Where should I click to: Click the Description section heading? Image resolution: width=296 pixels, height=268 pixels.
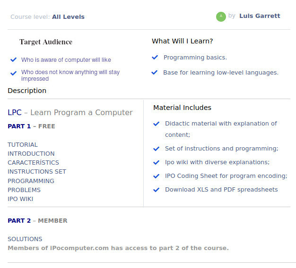click(27, 91)
